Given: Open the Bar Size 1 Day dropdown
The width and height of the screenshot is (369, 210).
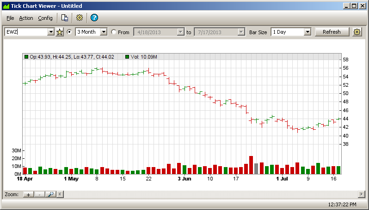Looking at the screenshot, I should point(307,32).
